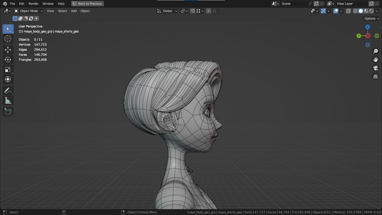This screenshot has height=215, width=382.
Task: Click the Zoom viewport magnifier icon
Action: click(376, 51)
